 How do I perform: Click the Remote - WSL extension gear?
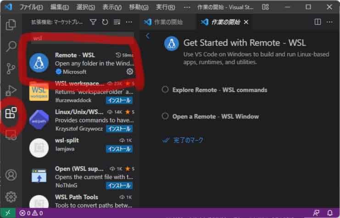(x=129, y=71)
